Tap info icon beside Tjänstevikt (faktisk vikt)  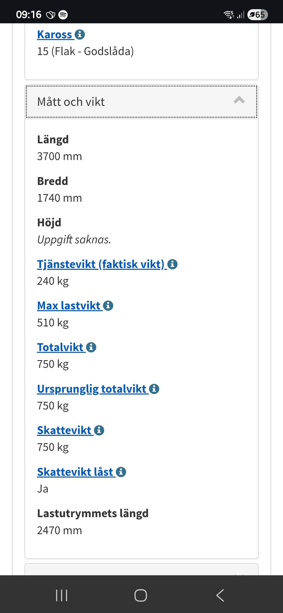172,264
